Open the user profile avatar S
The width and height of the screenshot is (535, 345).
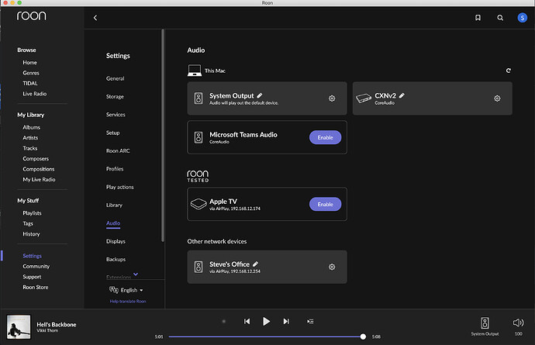522,17
